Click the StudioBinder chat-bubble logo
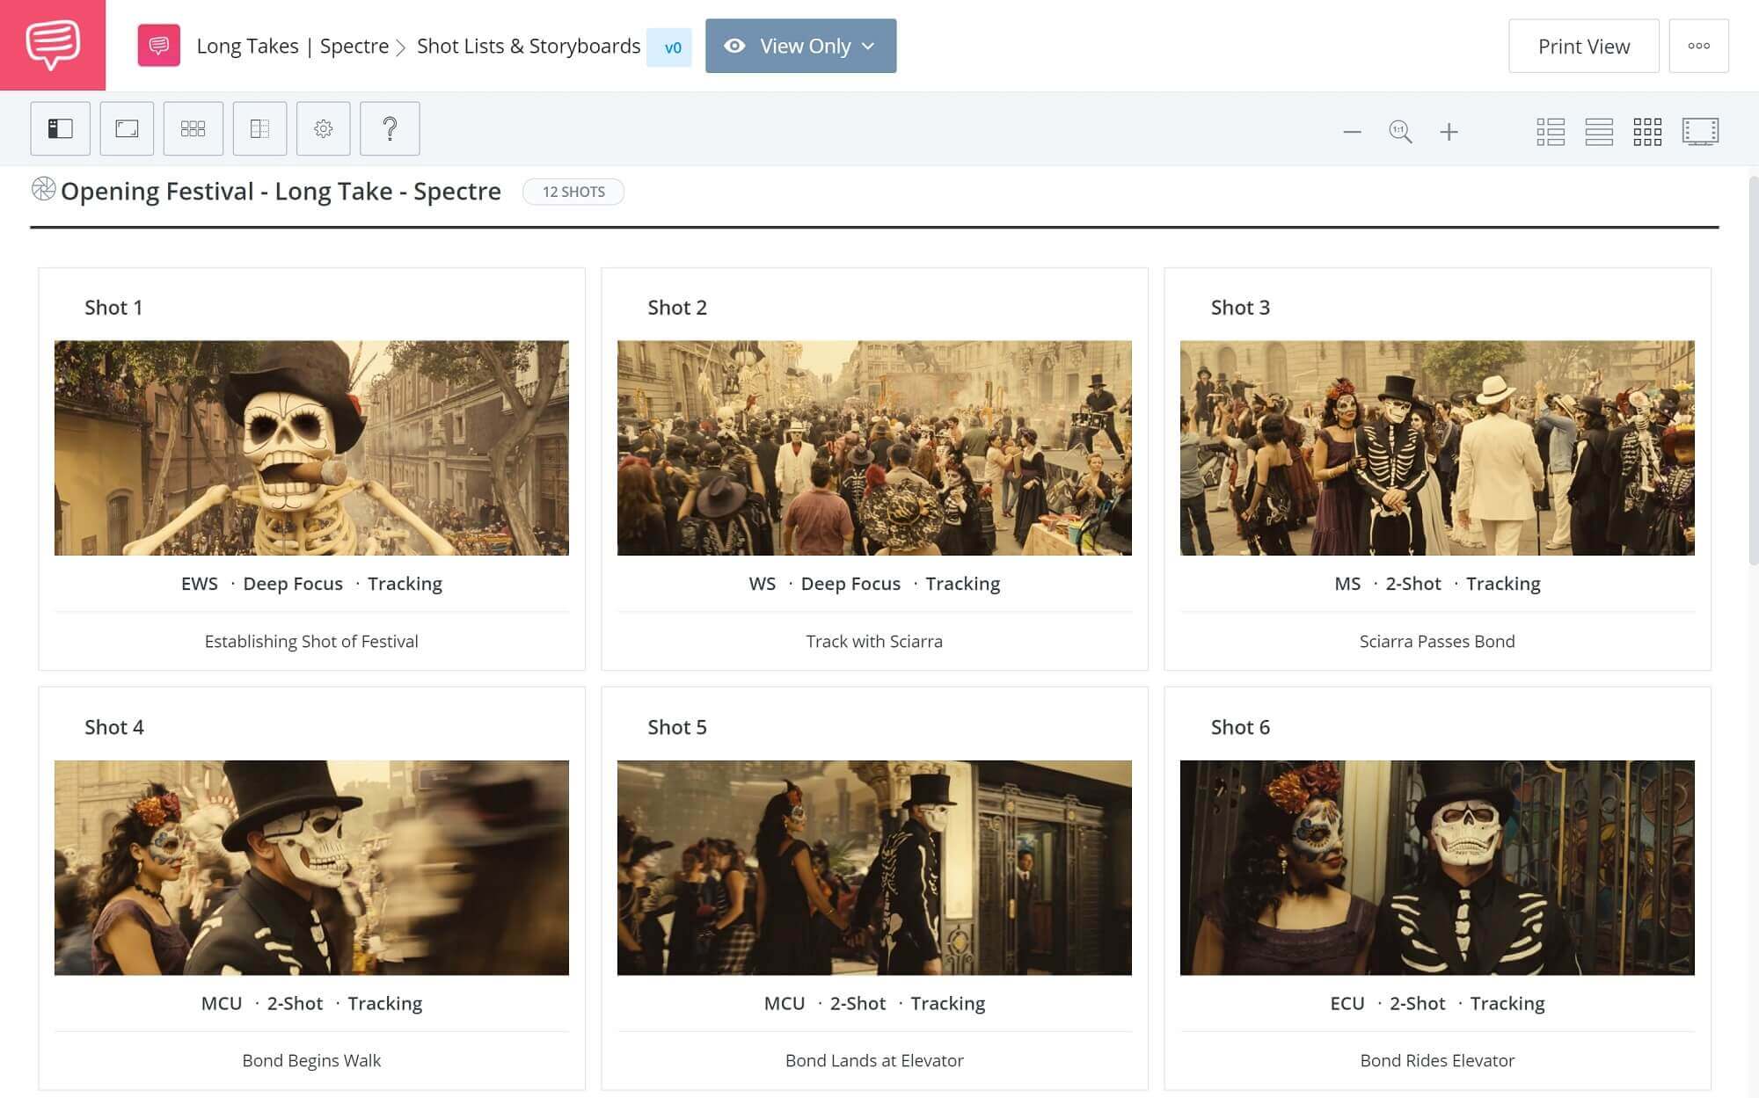Image resolution: width=1759 pixels, height=1098 pixels. (x=53, y=45)
